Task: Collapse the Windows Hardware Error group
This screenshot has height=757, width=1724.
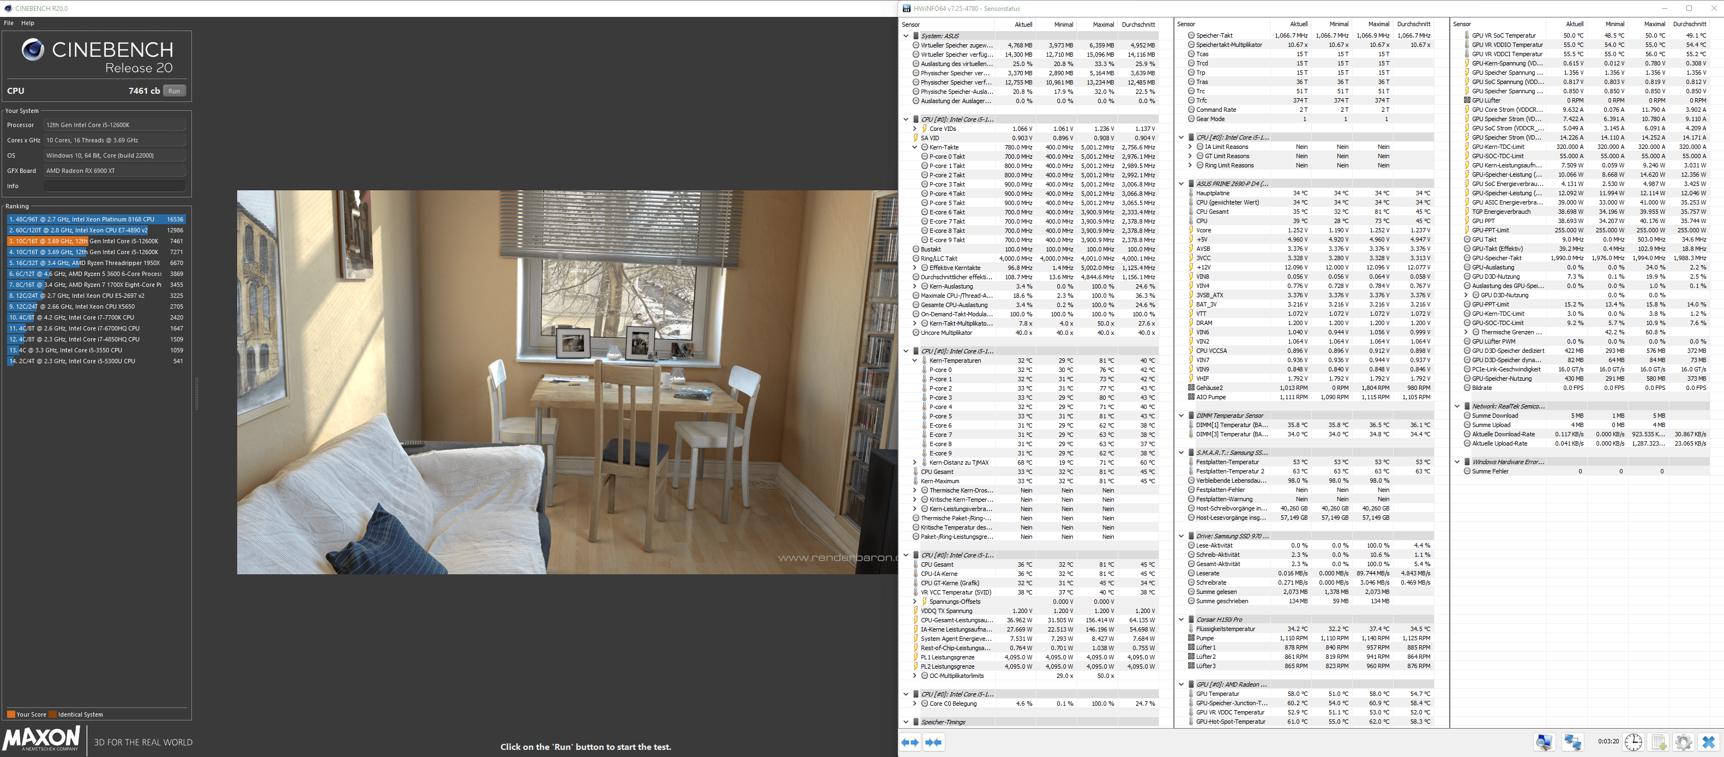Action: (x=1457, y=462)
